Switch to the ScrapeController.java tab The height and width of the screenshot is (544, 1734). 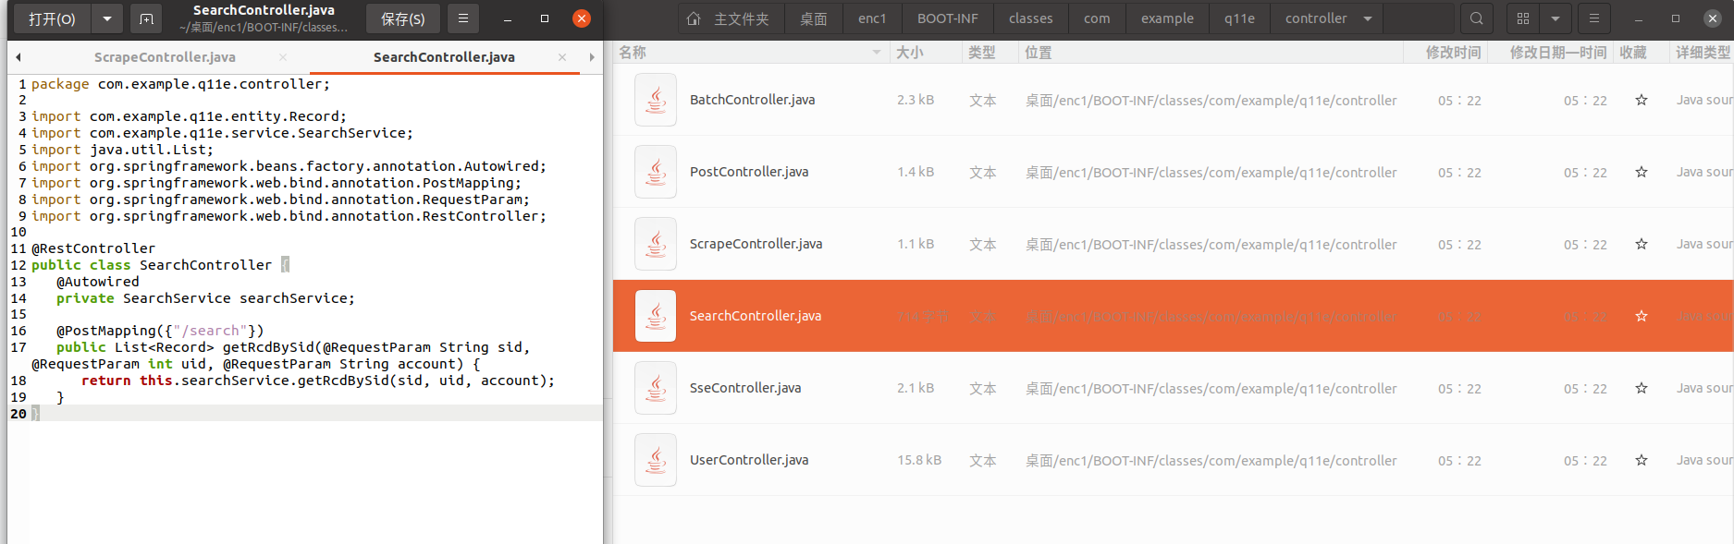tap(165, 57)
